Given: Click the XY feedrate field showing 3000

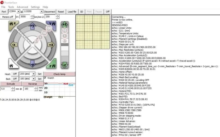Looking at the screenshot, I should 25,17.
